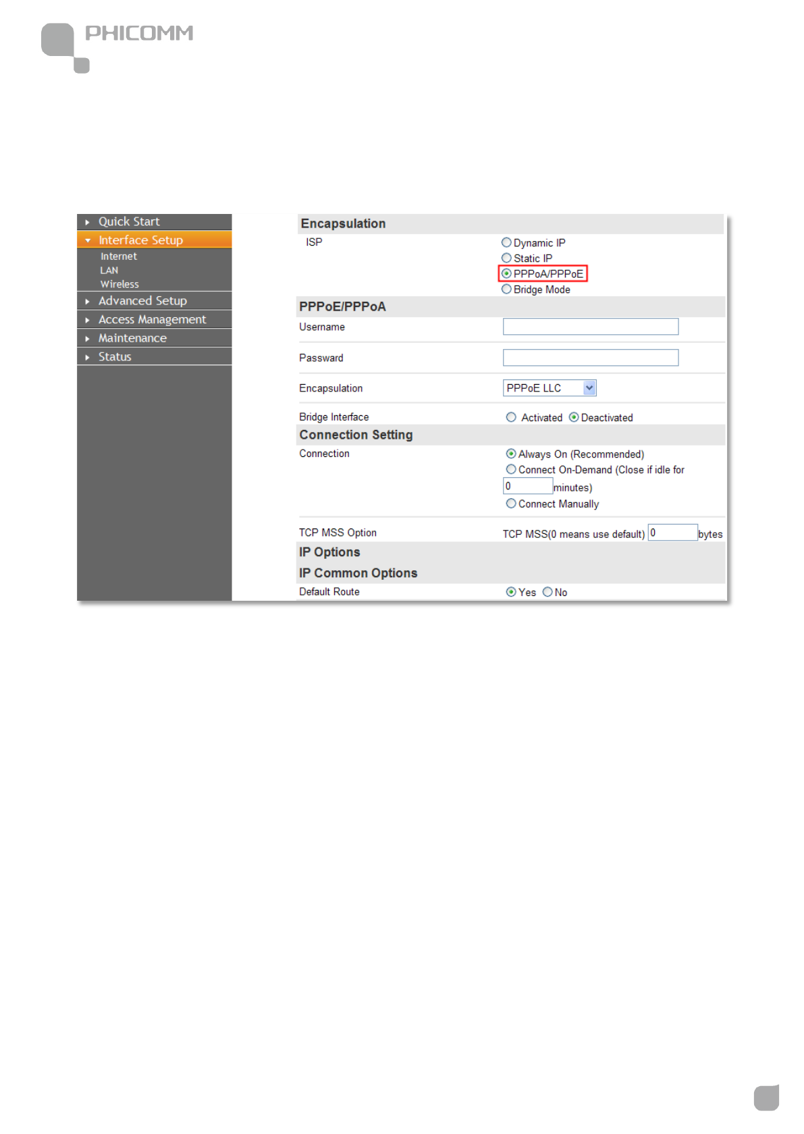Set Default Route to No
The image size is (804, 1134).
pos(547,592)
